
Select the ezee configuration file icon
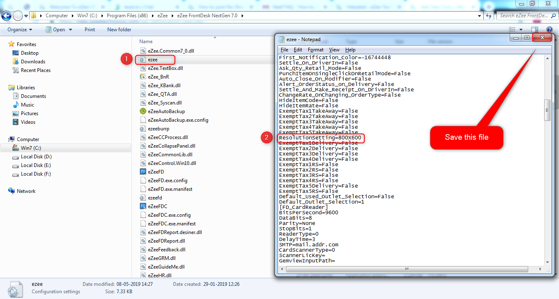[143, 60]
